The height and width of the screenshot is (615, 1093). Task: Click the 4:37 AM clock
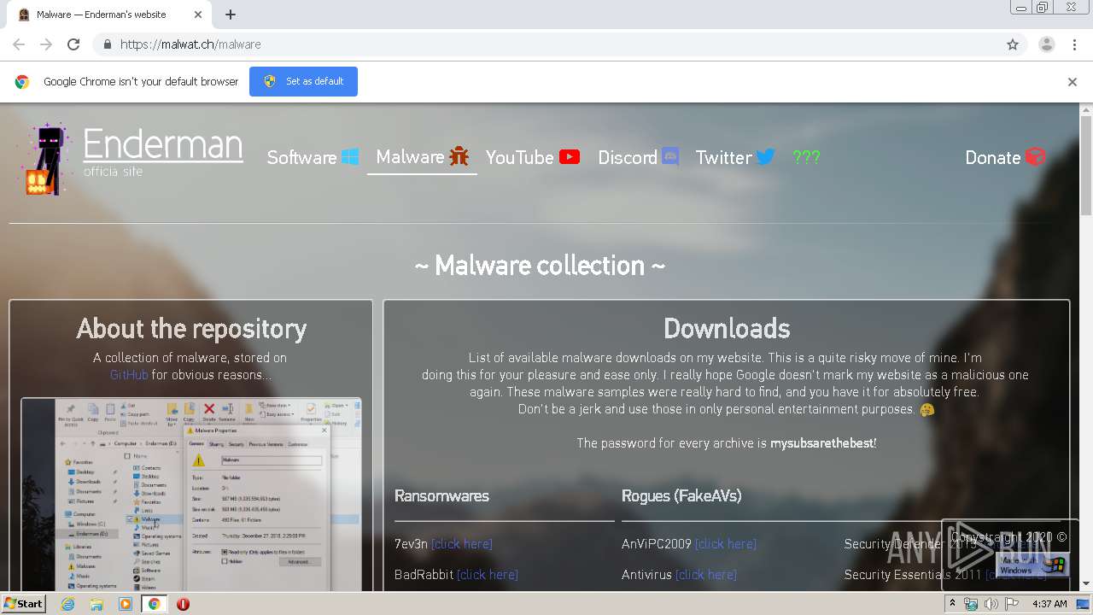pos(1049,604)
